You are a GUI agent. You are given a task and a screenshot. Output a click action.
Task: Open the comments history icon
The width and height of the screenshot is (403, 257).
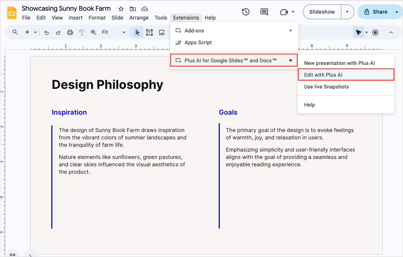pyautogui.click(x=264, y=12)
